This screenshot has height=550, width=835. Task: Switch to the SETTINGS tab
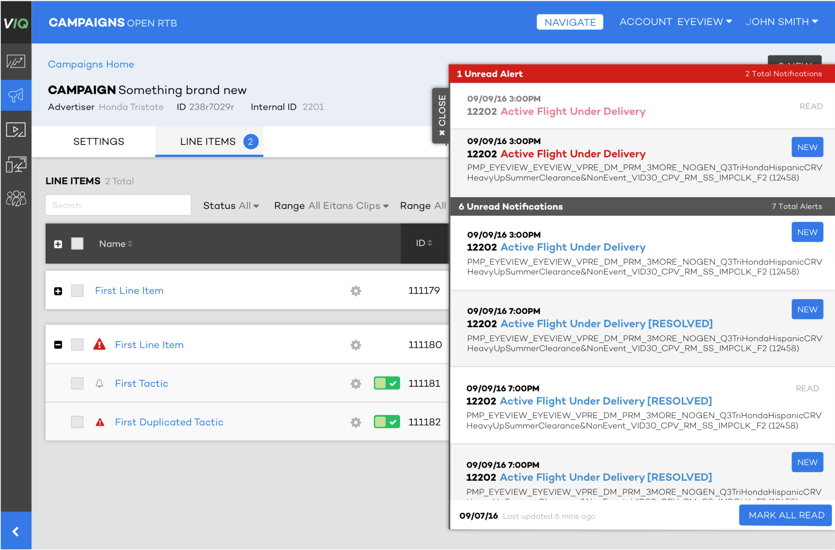[x=99, y=142]
